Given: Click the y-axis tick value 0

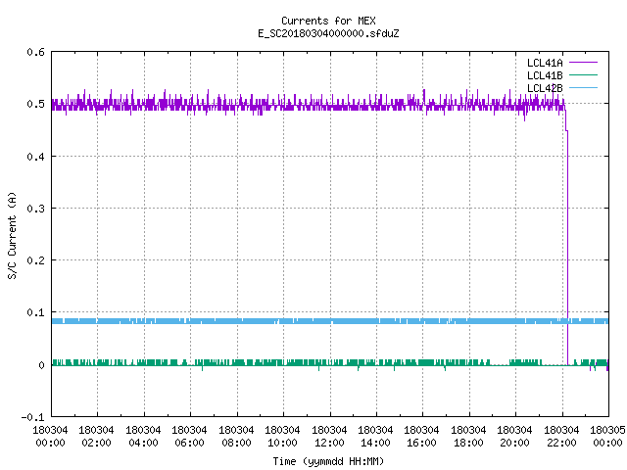Looking at the screenshot, I should click(41, 365).
